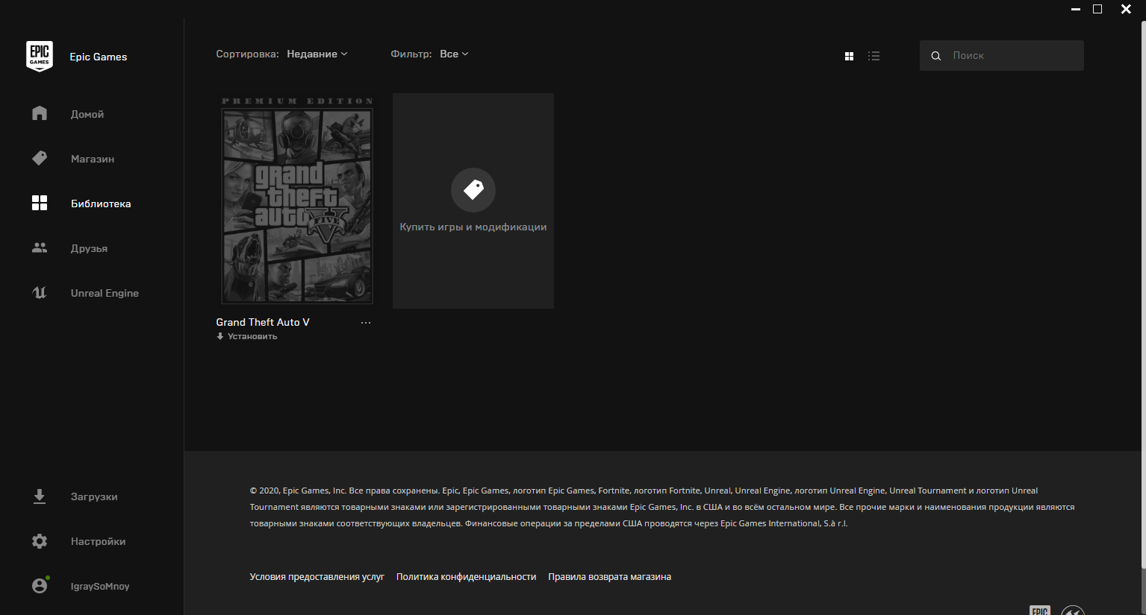
Task: Open the Магазин section
Action: (93, 159)
